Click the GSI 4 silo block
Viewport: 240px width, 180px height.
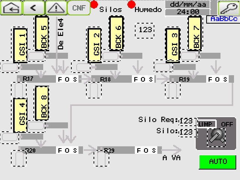pyautogui.click(x=20, y=115)
